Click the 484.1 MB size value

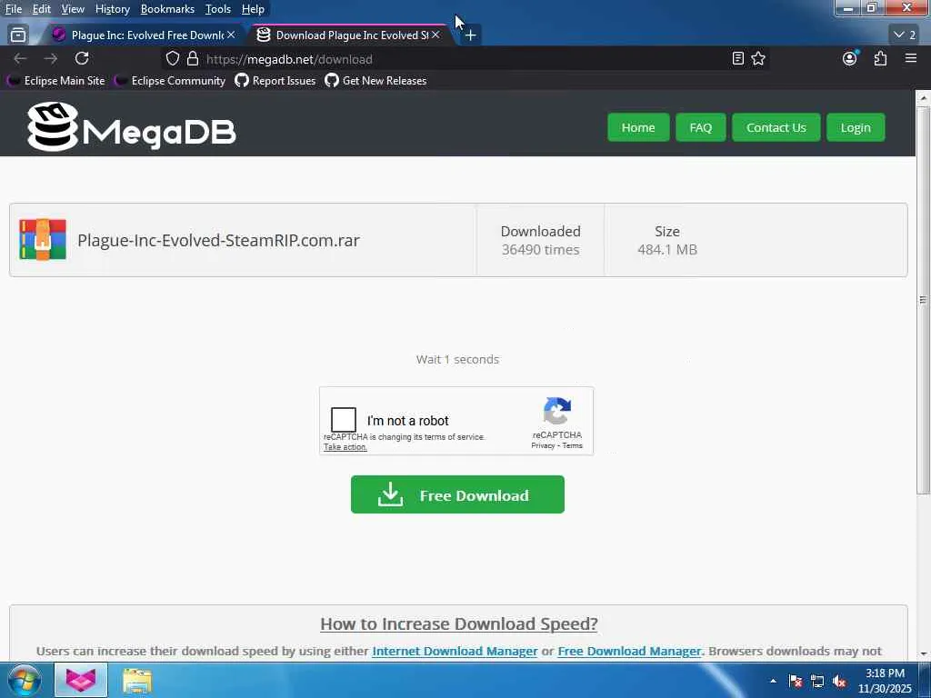(667, 250)
